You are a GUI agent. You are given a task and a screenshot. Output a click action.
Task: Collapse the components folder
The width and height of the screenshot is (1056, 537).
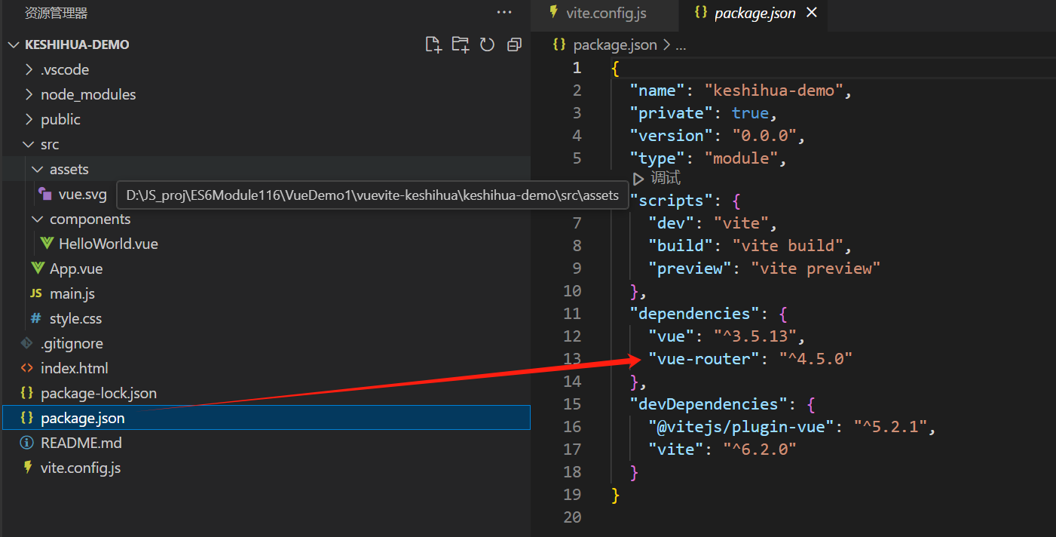point(265,219)
